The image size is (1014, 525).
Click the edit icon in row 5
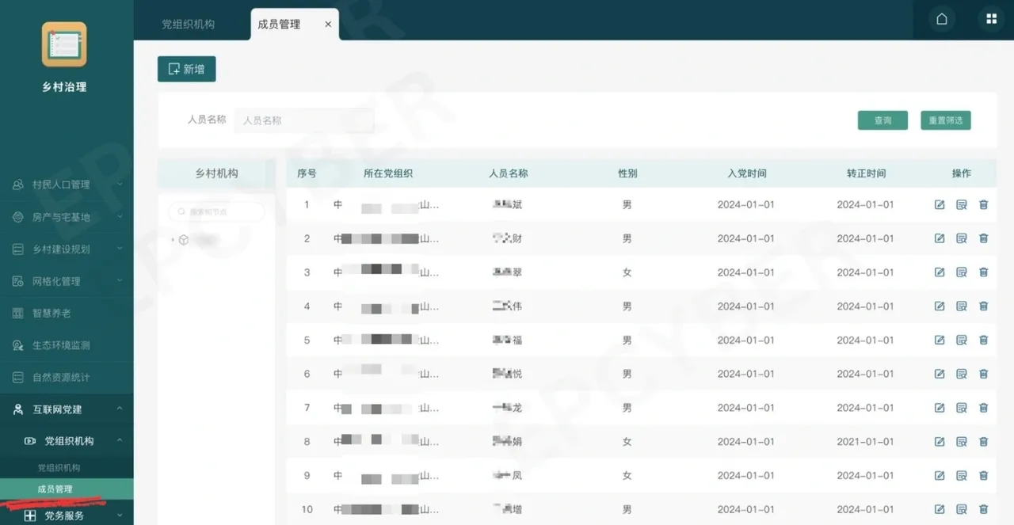940,340
